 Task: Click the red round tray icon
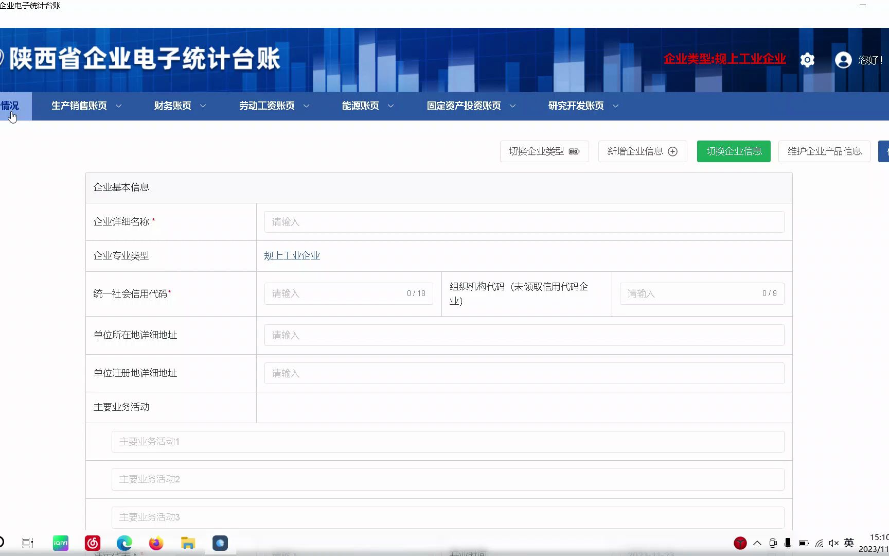click(x=740, y=543)
